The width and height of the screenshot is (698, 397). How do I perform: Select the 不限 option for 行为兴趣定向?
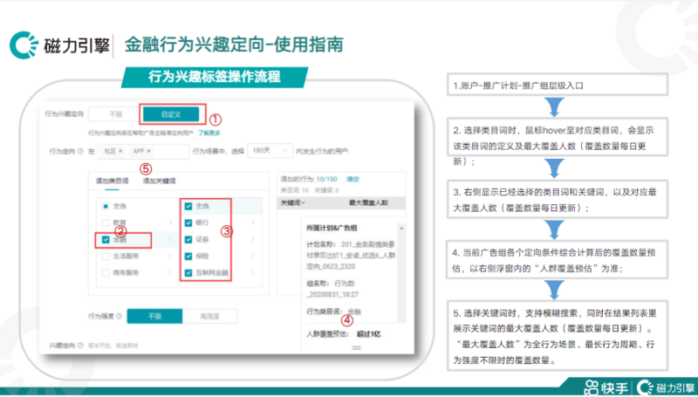point(116,114)
